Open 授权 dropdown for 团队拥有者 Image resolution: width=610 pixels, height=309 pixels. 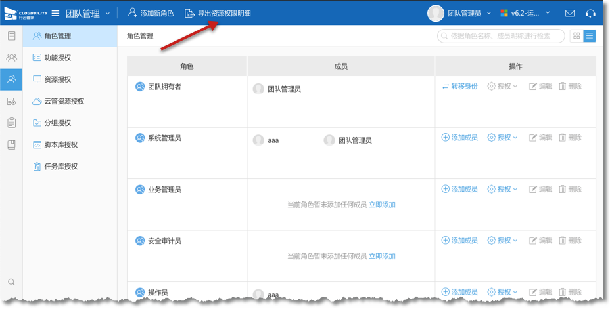pyautogui.click(x=502, y=86)
